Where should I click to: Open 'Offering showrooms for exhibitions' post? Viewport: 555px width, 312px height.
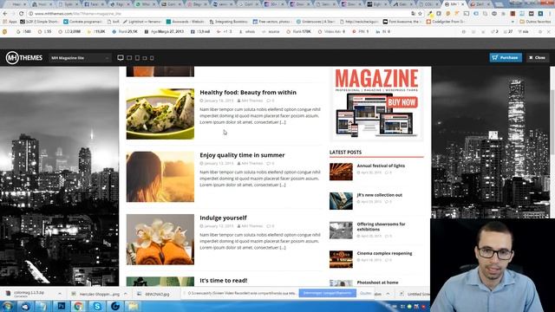click(381, 226)
